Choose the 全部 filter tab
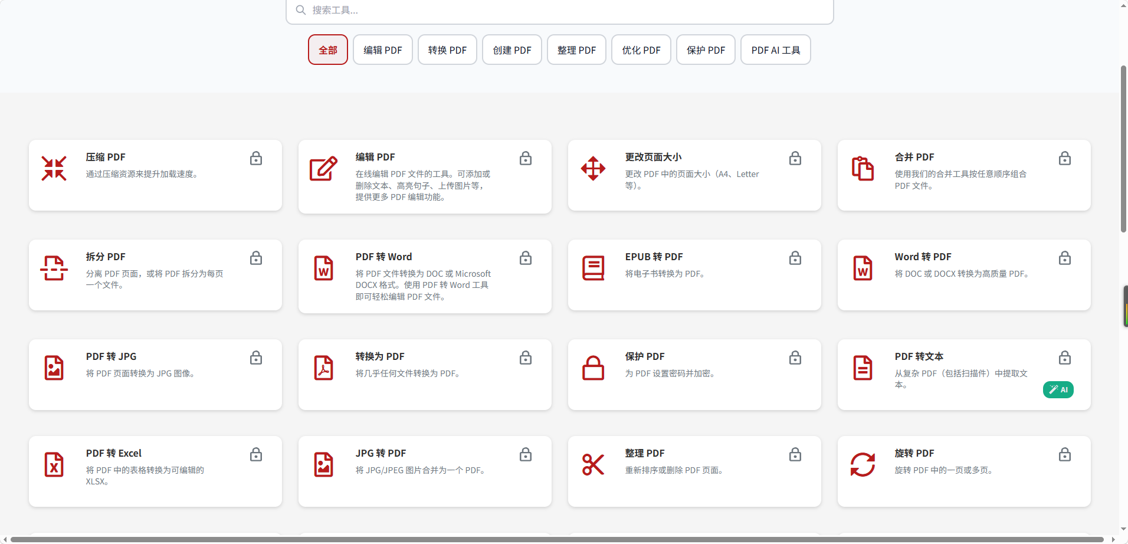 pyautogui.click(x=328, y=50)
